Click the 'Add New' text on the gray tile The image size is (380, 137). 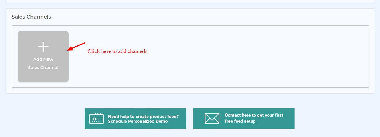43,59
